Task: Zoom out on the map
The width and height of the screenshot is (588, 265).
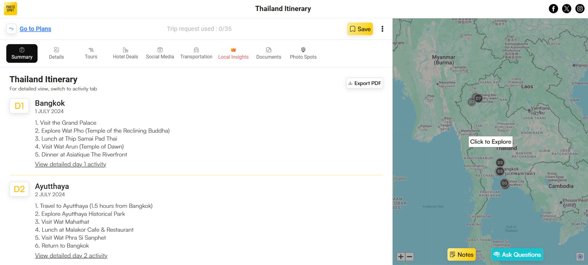Action: (409, 256)
